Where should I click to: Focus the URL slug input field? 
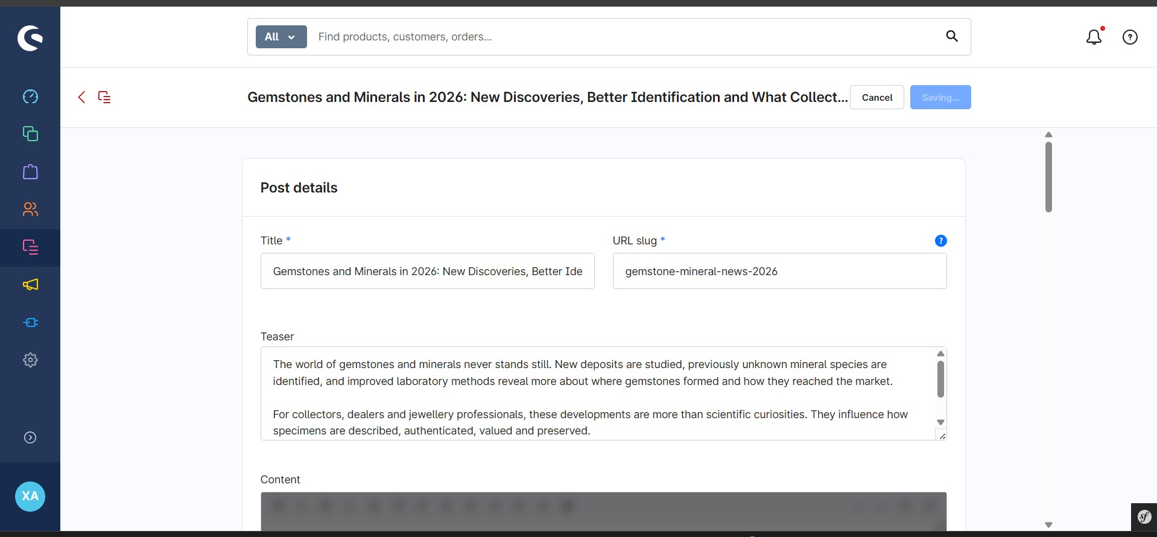[x=780, y=271]
